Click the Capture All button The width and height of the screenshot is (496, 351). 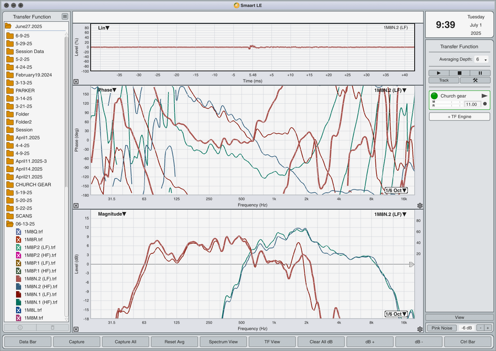point(125,341)
